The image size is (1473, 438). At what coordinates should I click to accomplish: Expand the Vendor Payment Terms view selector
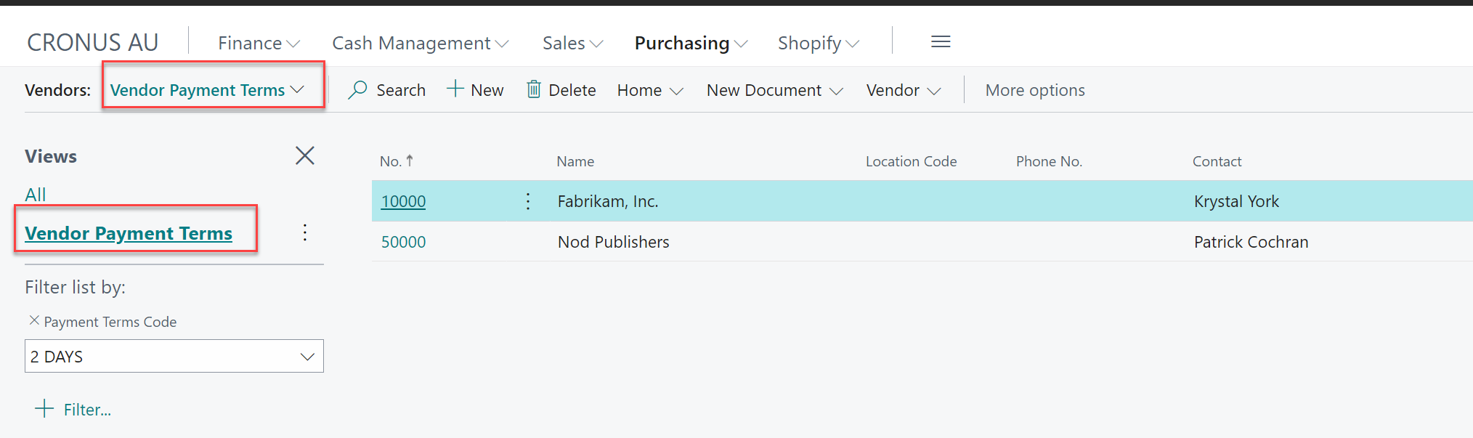pyautogui.click(x=207, y=90)
